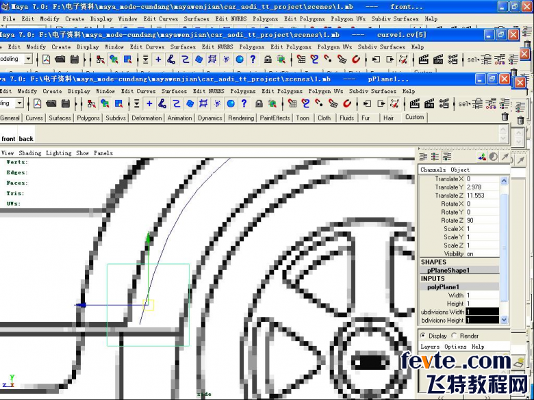Click the half-sphere speed icon above Channel Box

[493, 157]
